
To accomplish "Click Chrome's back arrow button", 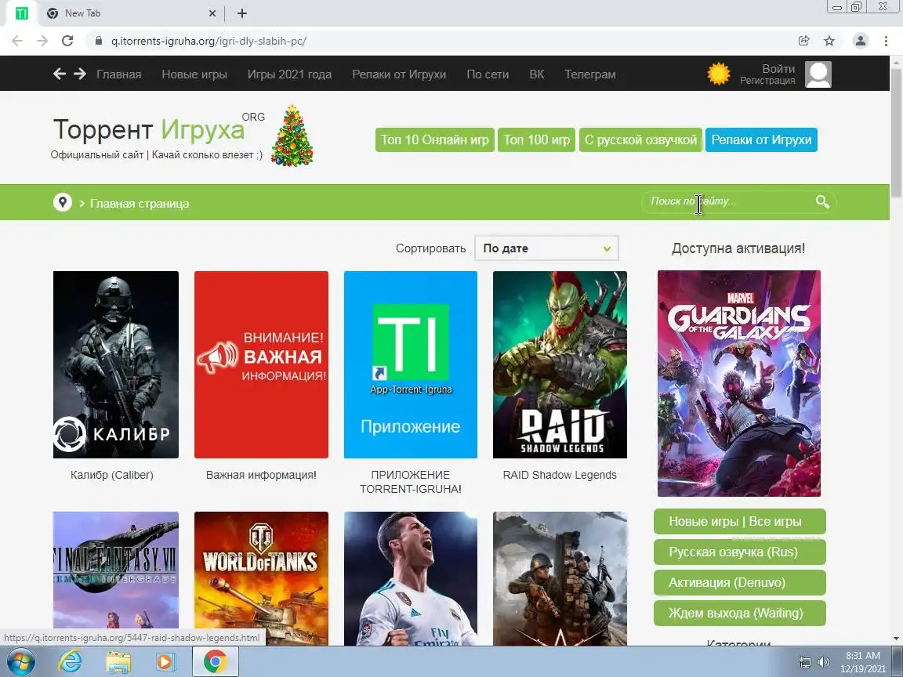I will pyautogui.click(x=17, y=41).
